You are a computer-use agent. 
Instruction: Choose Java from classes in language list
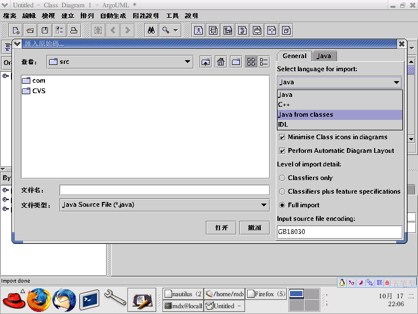pyautogui.click(x=340, y=115)
